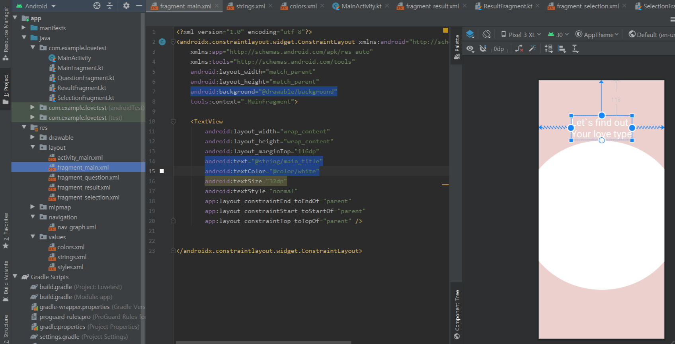Click the white color gutter swatch on line 15
This screenshot has width=675, height=344.
coord(162,171)
